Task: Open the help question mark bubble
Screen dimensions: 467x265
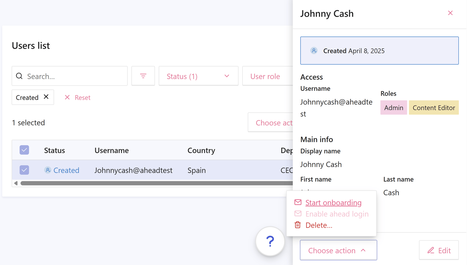Action: (270, 241)
